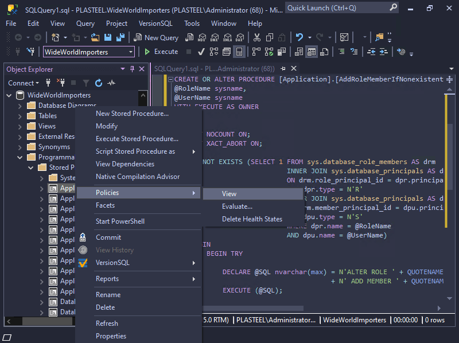Collapse the Programmability folder node
Image resolution: width=459 pixels, height=343 pixels.
[20, 158]
